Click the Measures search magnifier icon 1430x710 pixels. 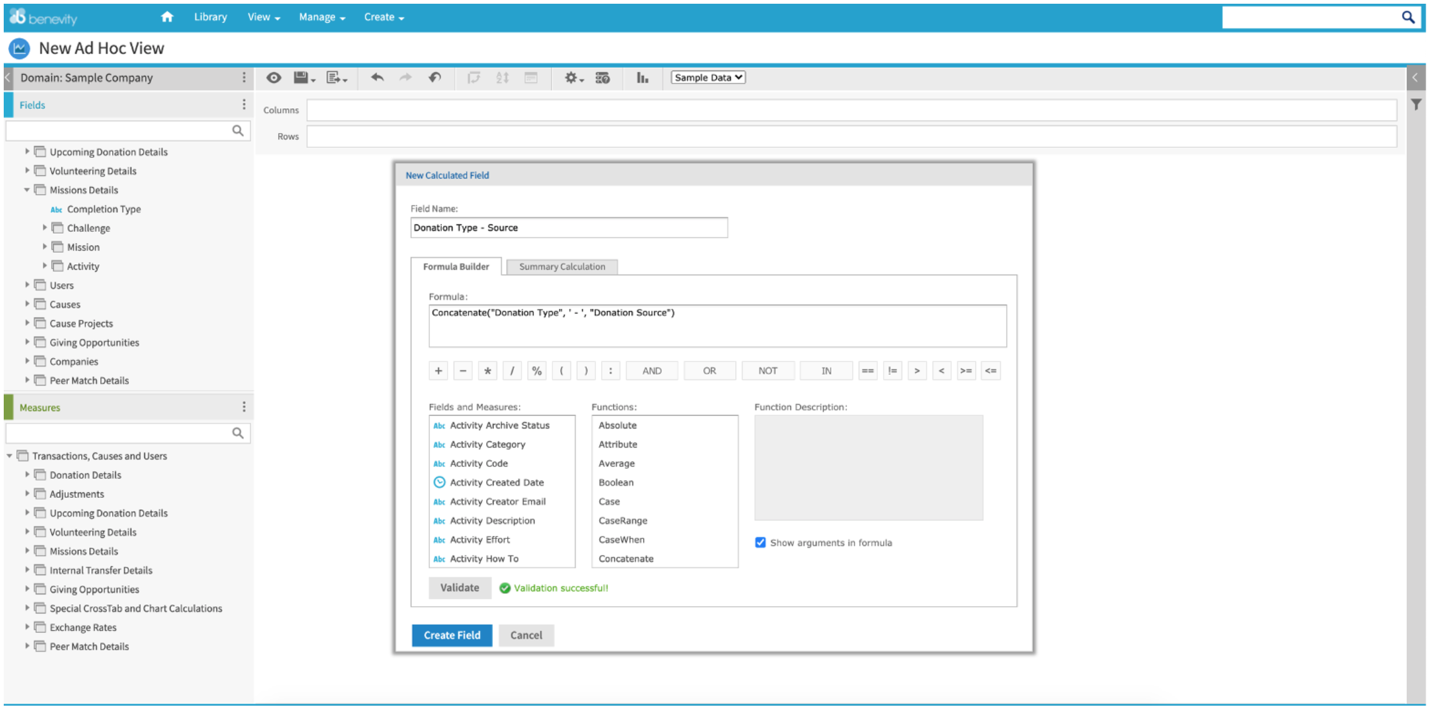[x=238, y=433]
